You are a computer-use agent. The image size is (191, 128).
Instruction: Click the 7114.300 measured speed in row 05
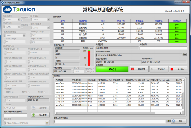[x=159, y=38]
